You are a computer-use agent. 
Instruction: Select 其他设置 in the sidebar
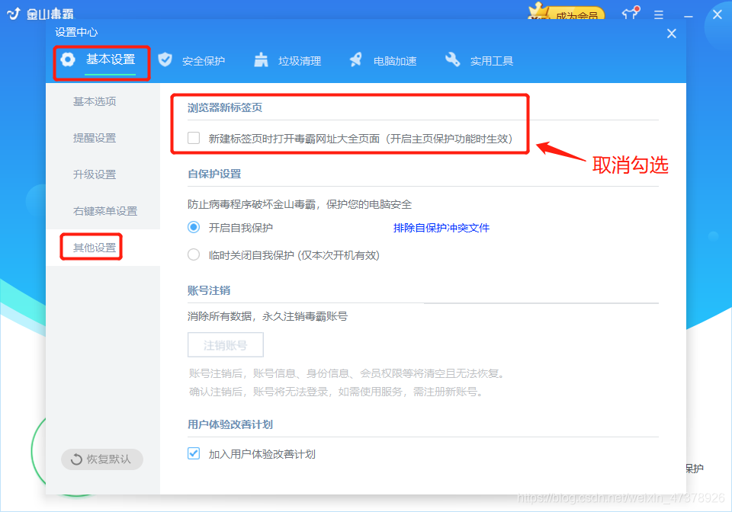(x=95, y=248)
